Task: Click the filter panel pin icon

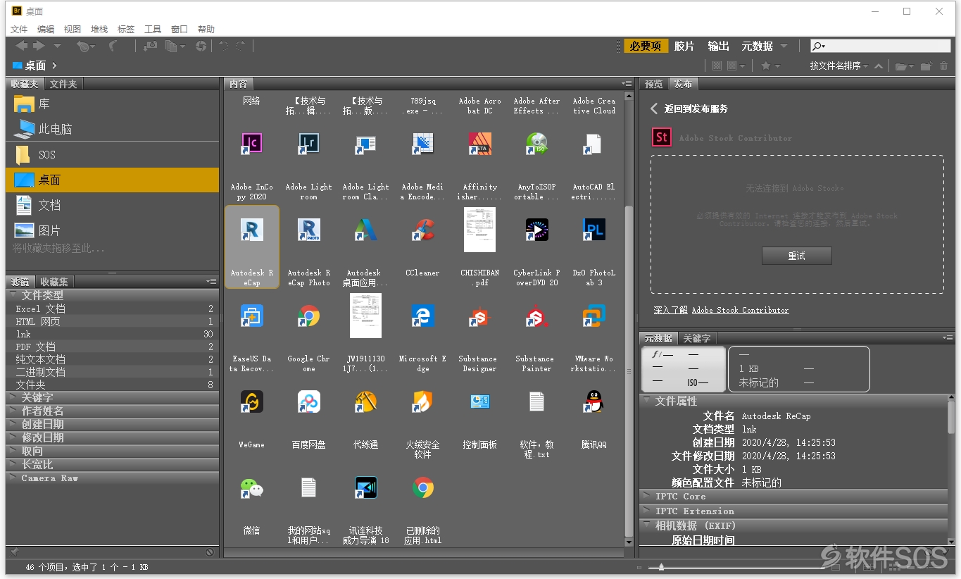Action: click(14, 552)
